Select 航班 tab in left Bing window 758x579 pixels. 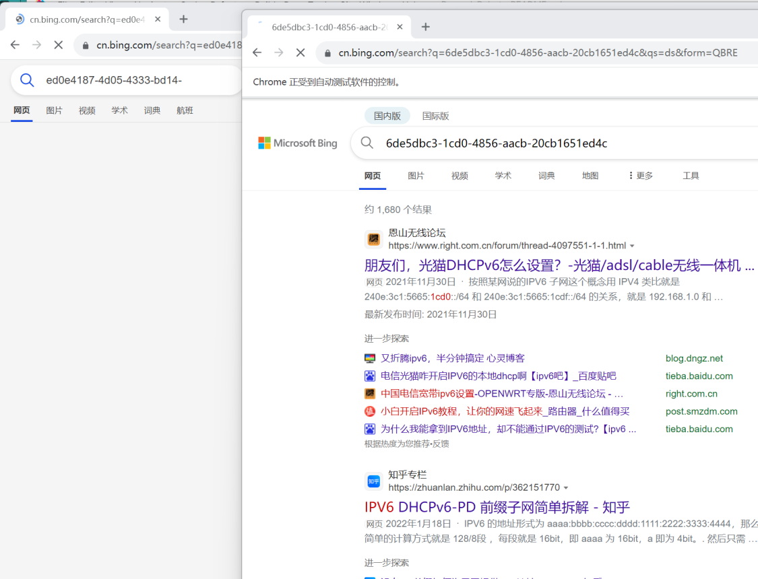coord(185,110)
